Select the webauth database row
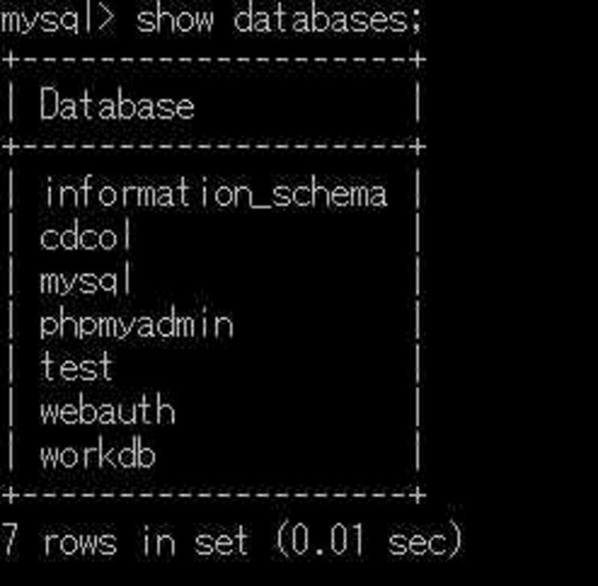 click(108, 410)
